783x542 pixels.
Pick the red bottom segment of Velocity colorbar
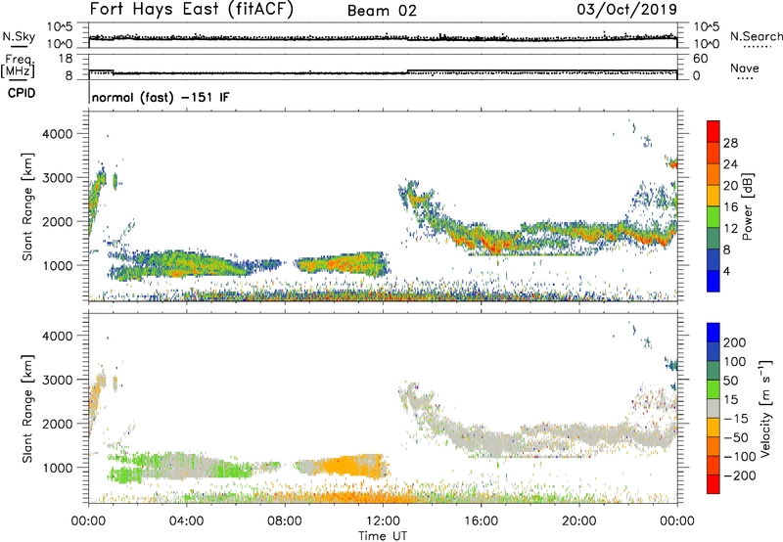coord(714,484)
